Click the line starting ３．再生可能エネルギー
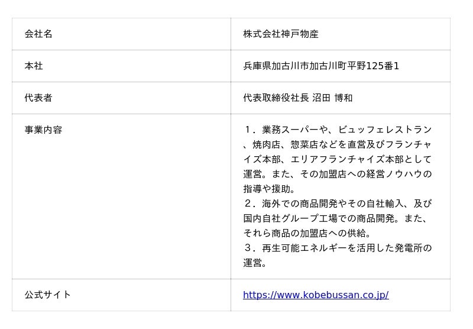The image size is (473, 329). pos(338,248)
